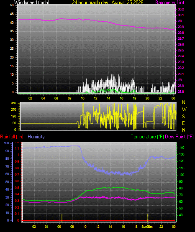Click the 70 mark on humidity axis
The height and width of the screenshot is (232, 195).
pyautogui.click(x=7, y=166)
